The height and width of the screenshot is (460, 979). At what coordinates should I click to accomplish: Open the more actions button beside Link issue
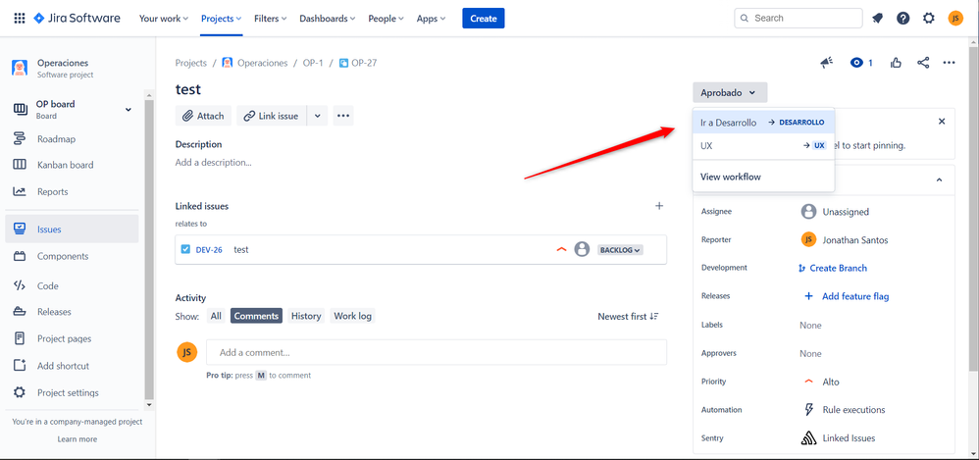[343, 116]
